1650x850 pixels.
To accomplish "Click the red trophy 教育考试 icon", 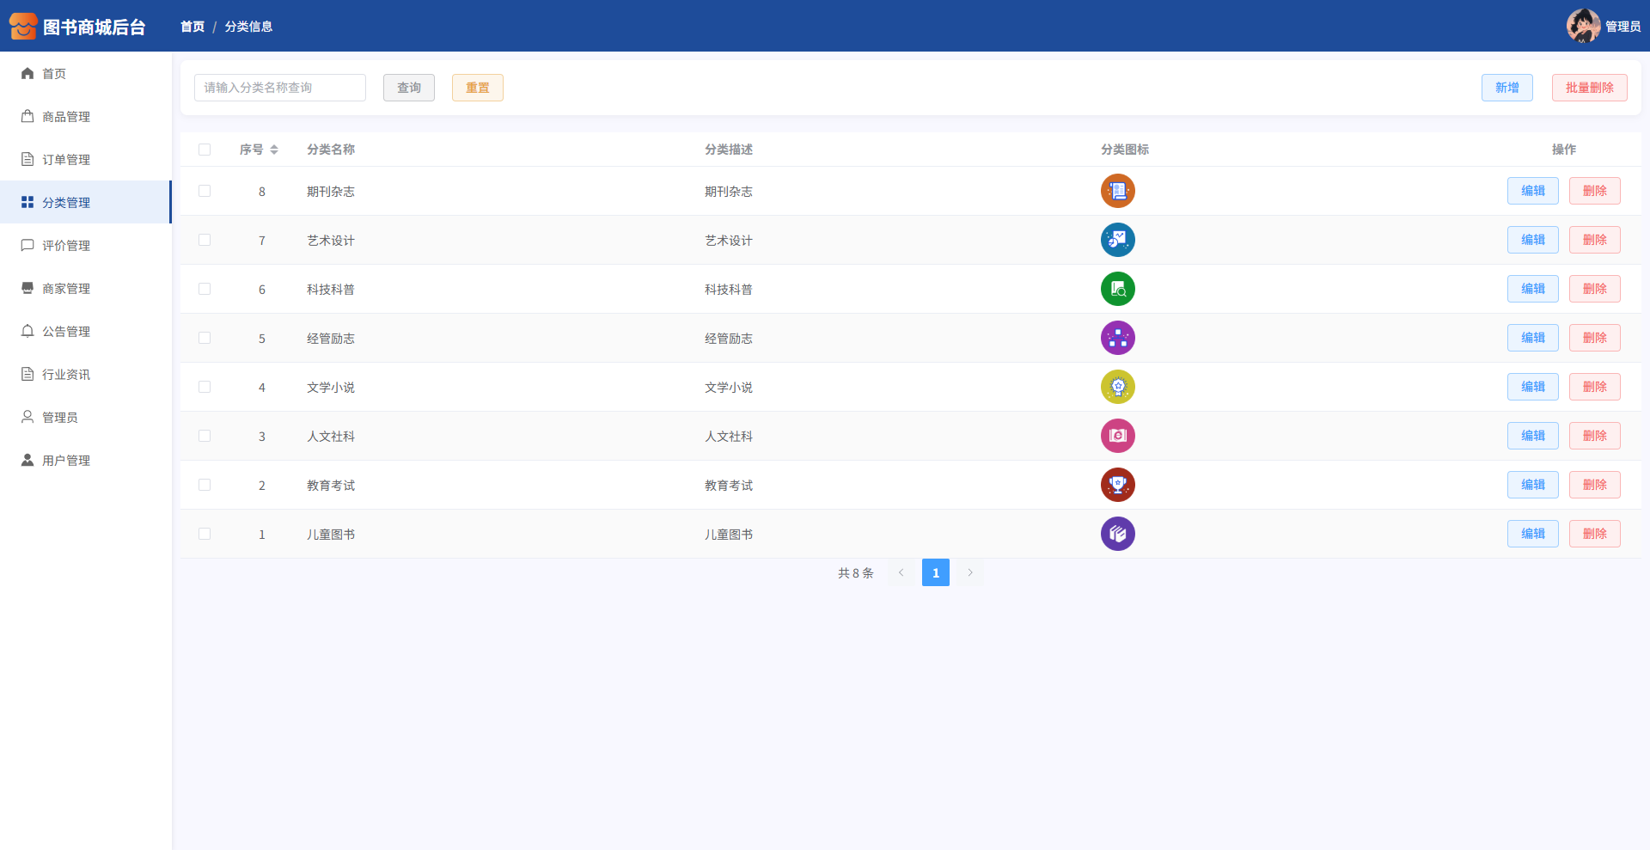I will pyautogui.click(x=1117, y=485).
